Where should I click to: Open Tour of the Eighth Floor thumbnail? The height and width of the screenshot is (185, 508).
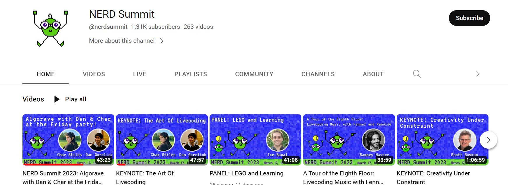click(x=349, y=140)
